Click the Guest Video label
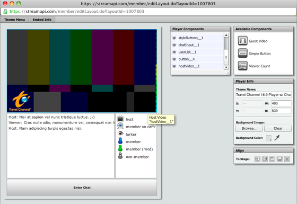This screenshot has height=204, width=297. (x=258, y=41)
